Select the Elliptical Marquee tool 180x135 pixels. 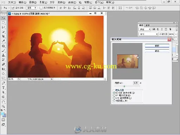(3, 22)
